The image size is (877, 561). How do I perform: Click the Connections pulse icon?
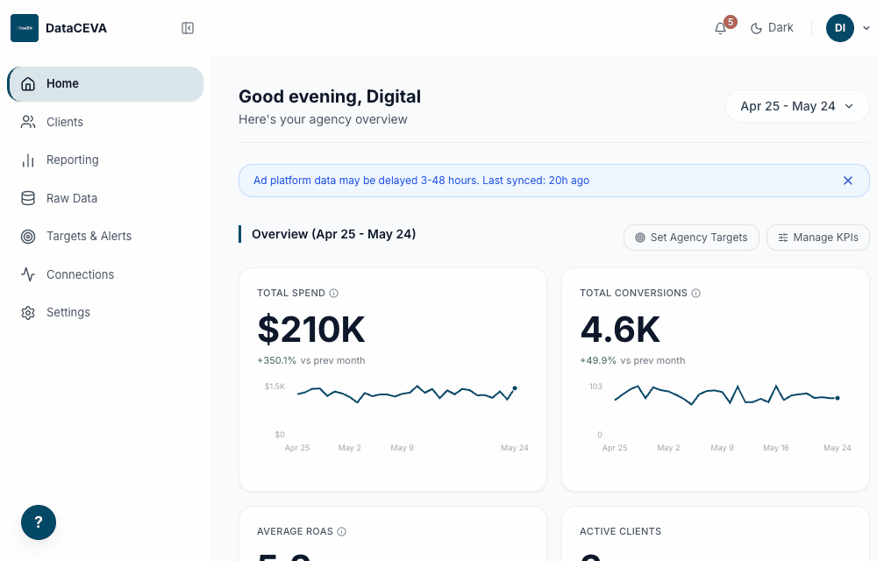click(28, 274)
